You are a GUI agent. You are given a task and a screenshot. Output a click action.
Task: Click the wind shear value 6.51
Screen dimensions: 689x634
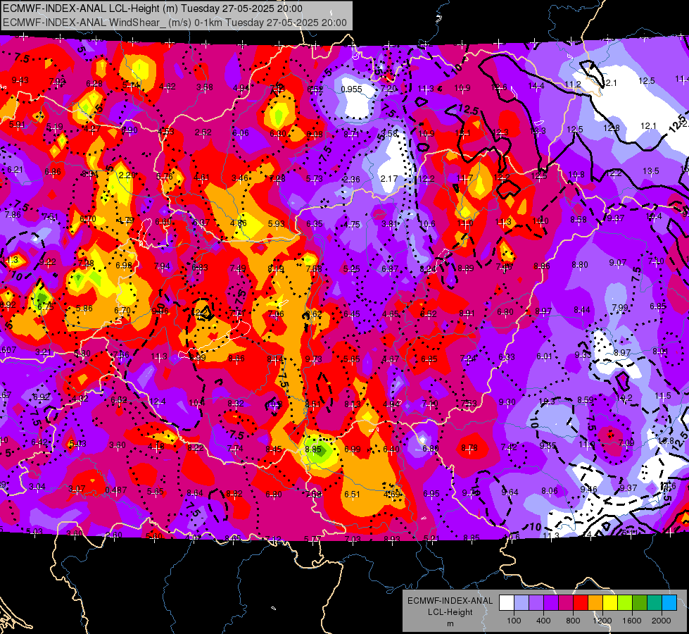click(352, 495)
